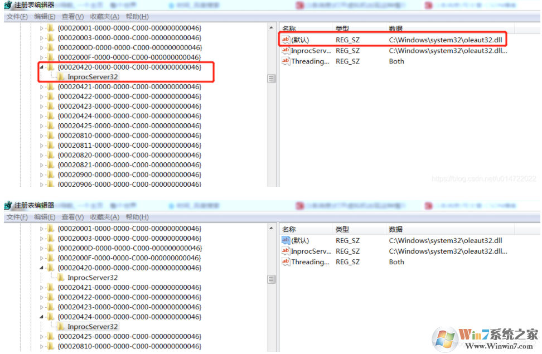Select the (默认) string value icon in the upper window
This screenshot has height=354, width=542.
(285, 40)
